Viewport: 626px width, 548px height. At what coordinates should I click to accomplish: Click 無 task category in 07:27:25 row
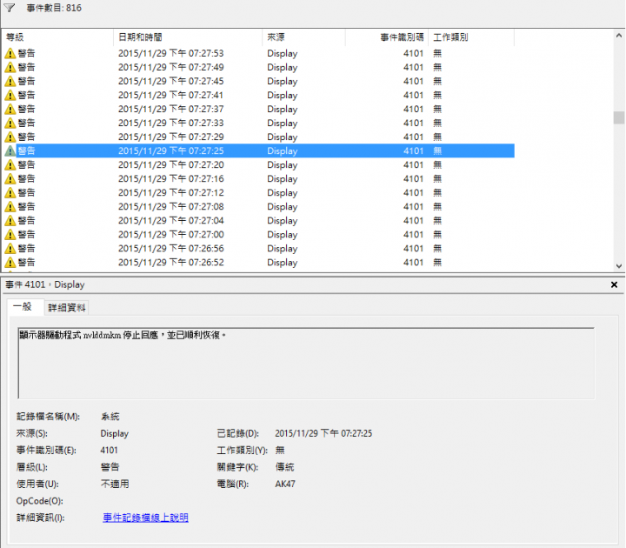click(x=437, y=151)
